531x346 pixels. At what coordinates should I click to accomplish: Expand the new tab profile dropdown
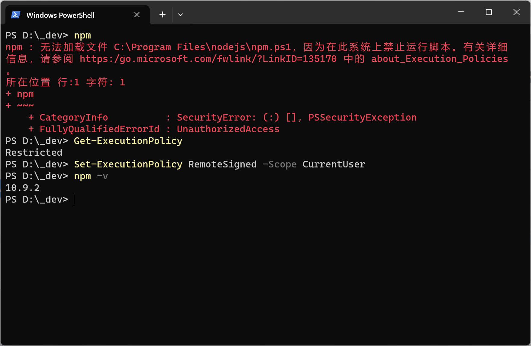(181, 14)
